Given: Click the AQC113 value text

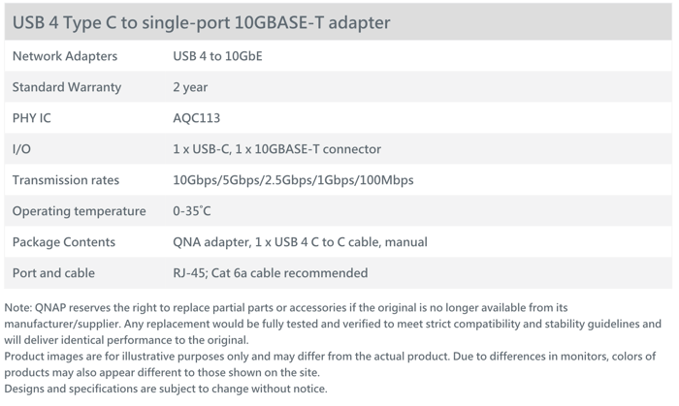Looking at the screenshot, I should (x=197, y=118).
